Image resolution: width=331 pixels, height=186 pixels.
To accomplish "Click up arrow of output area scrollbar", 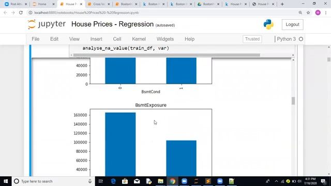I will point(293,60).
